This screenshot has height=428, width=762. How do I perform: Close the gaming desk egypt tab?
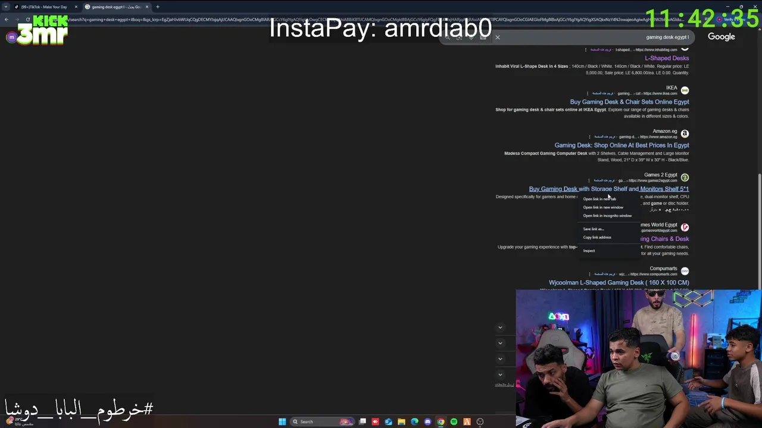147,7
